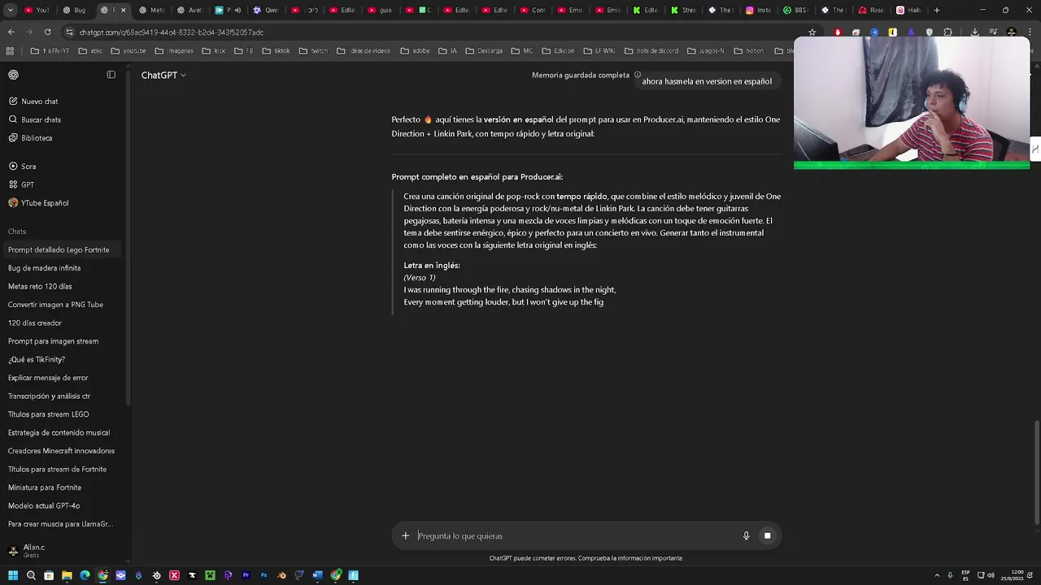This screenshot has height=585, width=1041.
Task: Switch to the Bug browser tab
Action: coord(75,10)
